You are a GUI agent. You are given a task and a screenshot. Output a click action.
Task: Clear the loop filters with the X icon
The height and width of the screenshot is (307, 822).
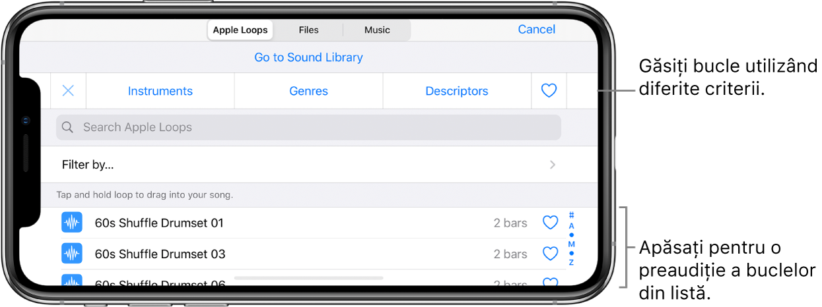(68, 91)
